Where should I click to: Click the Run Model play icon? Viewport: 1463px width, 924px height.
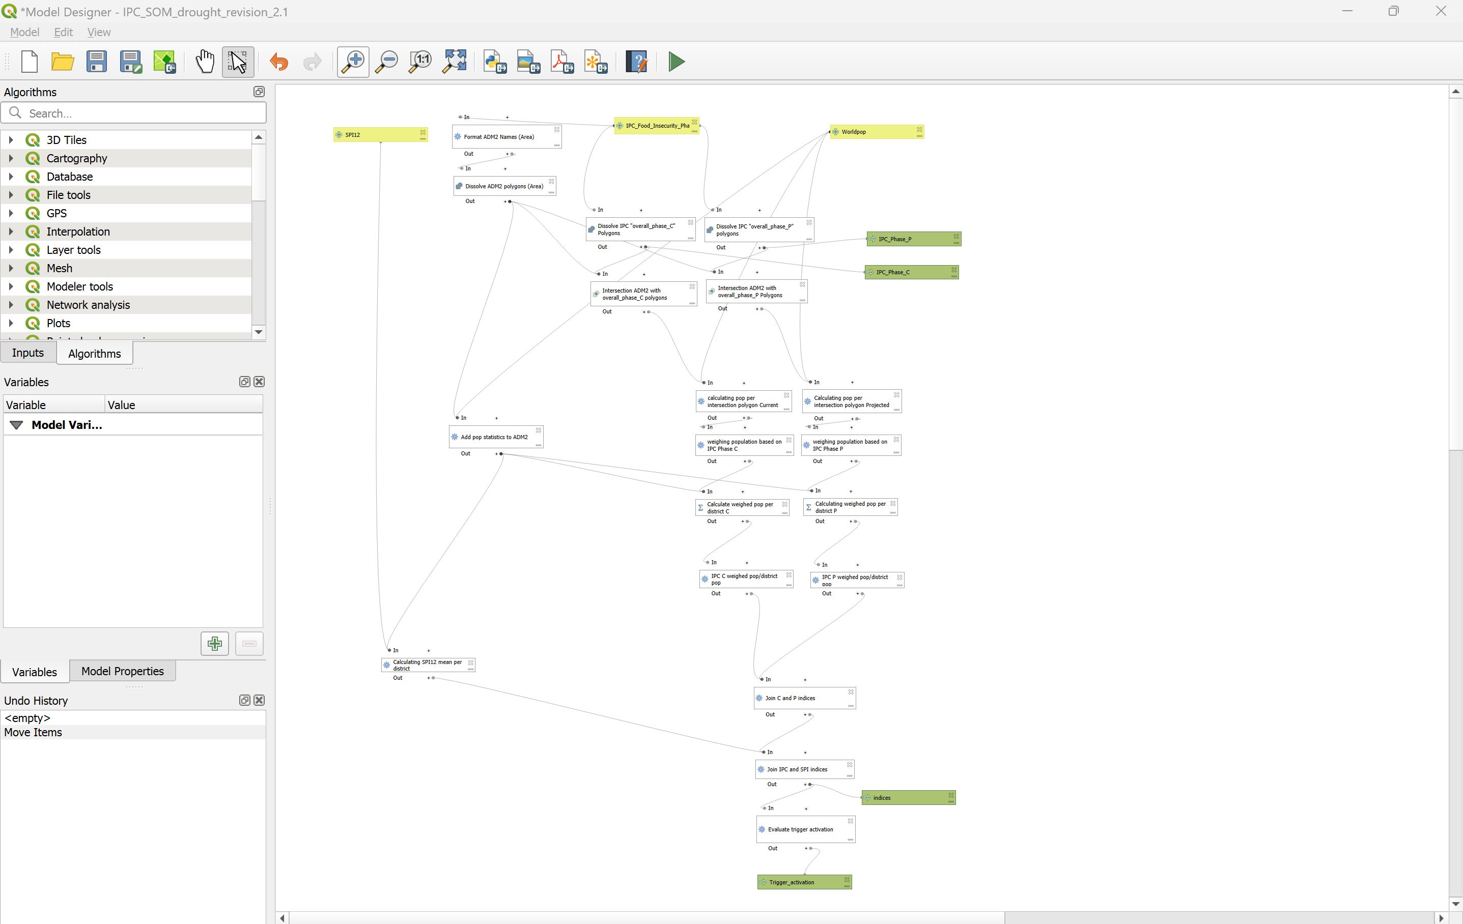pos(676,62)
